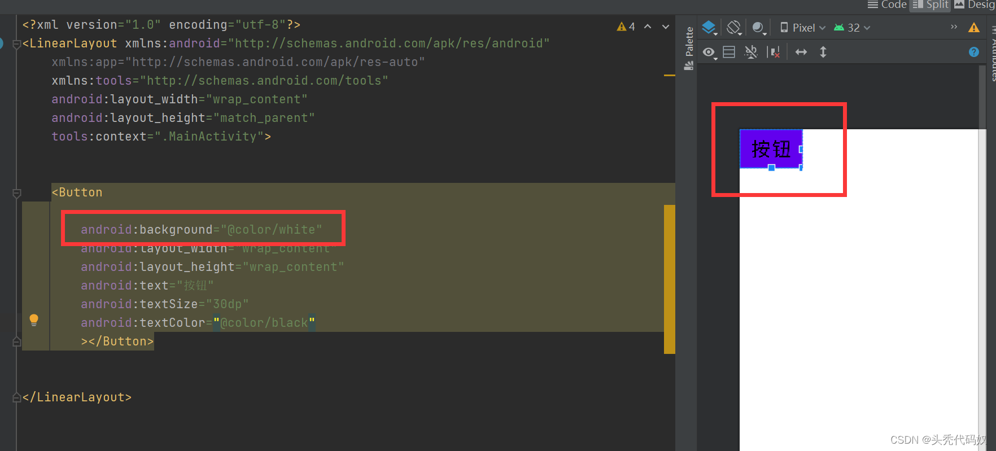Switch to Code view mode
996x451 pixels.
(x=888, y=5)
